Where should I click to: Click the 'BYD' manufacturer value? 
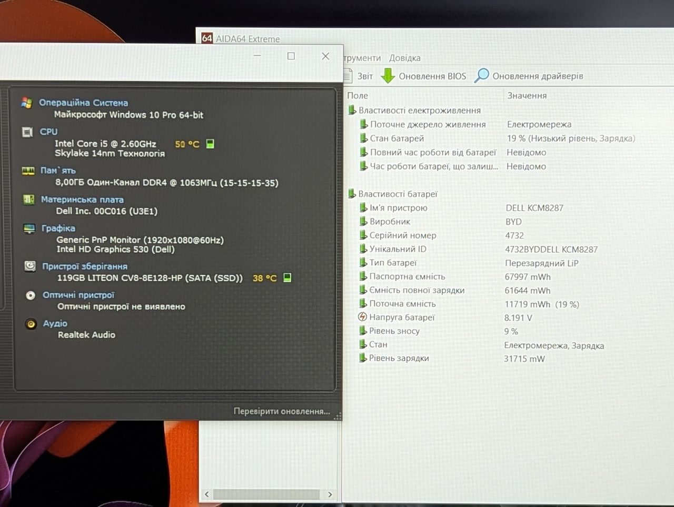[x=513, y=222]
